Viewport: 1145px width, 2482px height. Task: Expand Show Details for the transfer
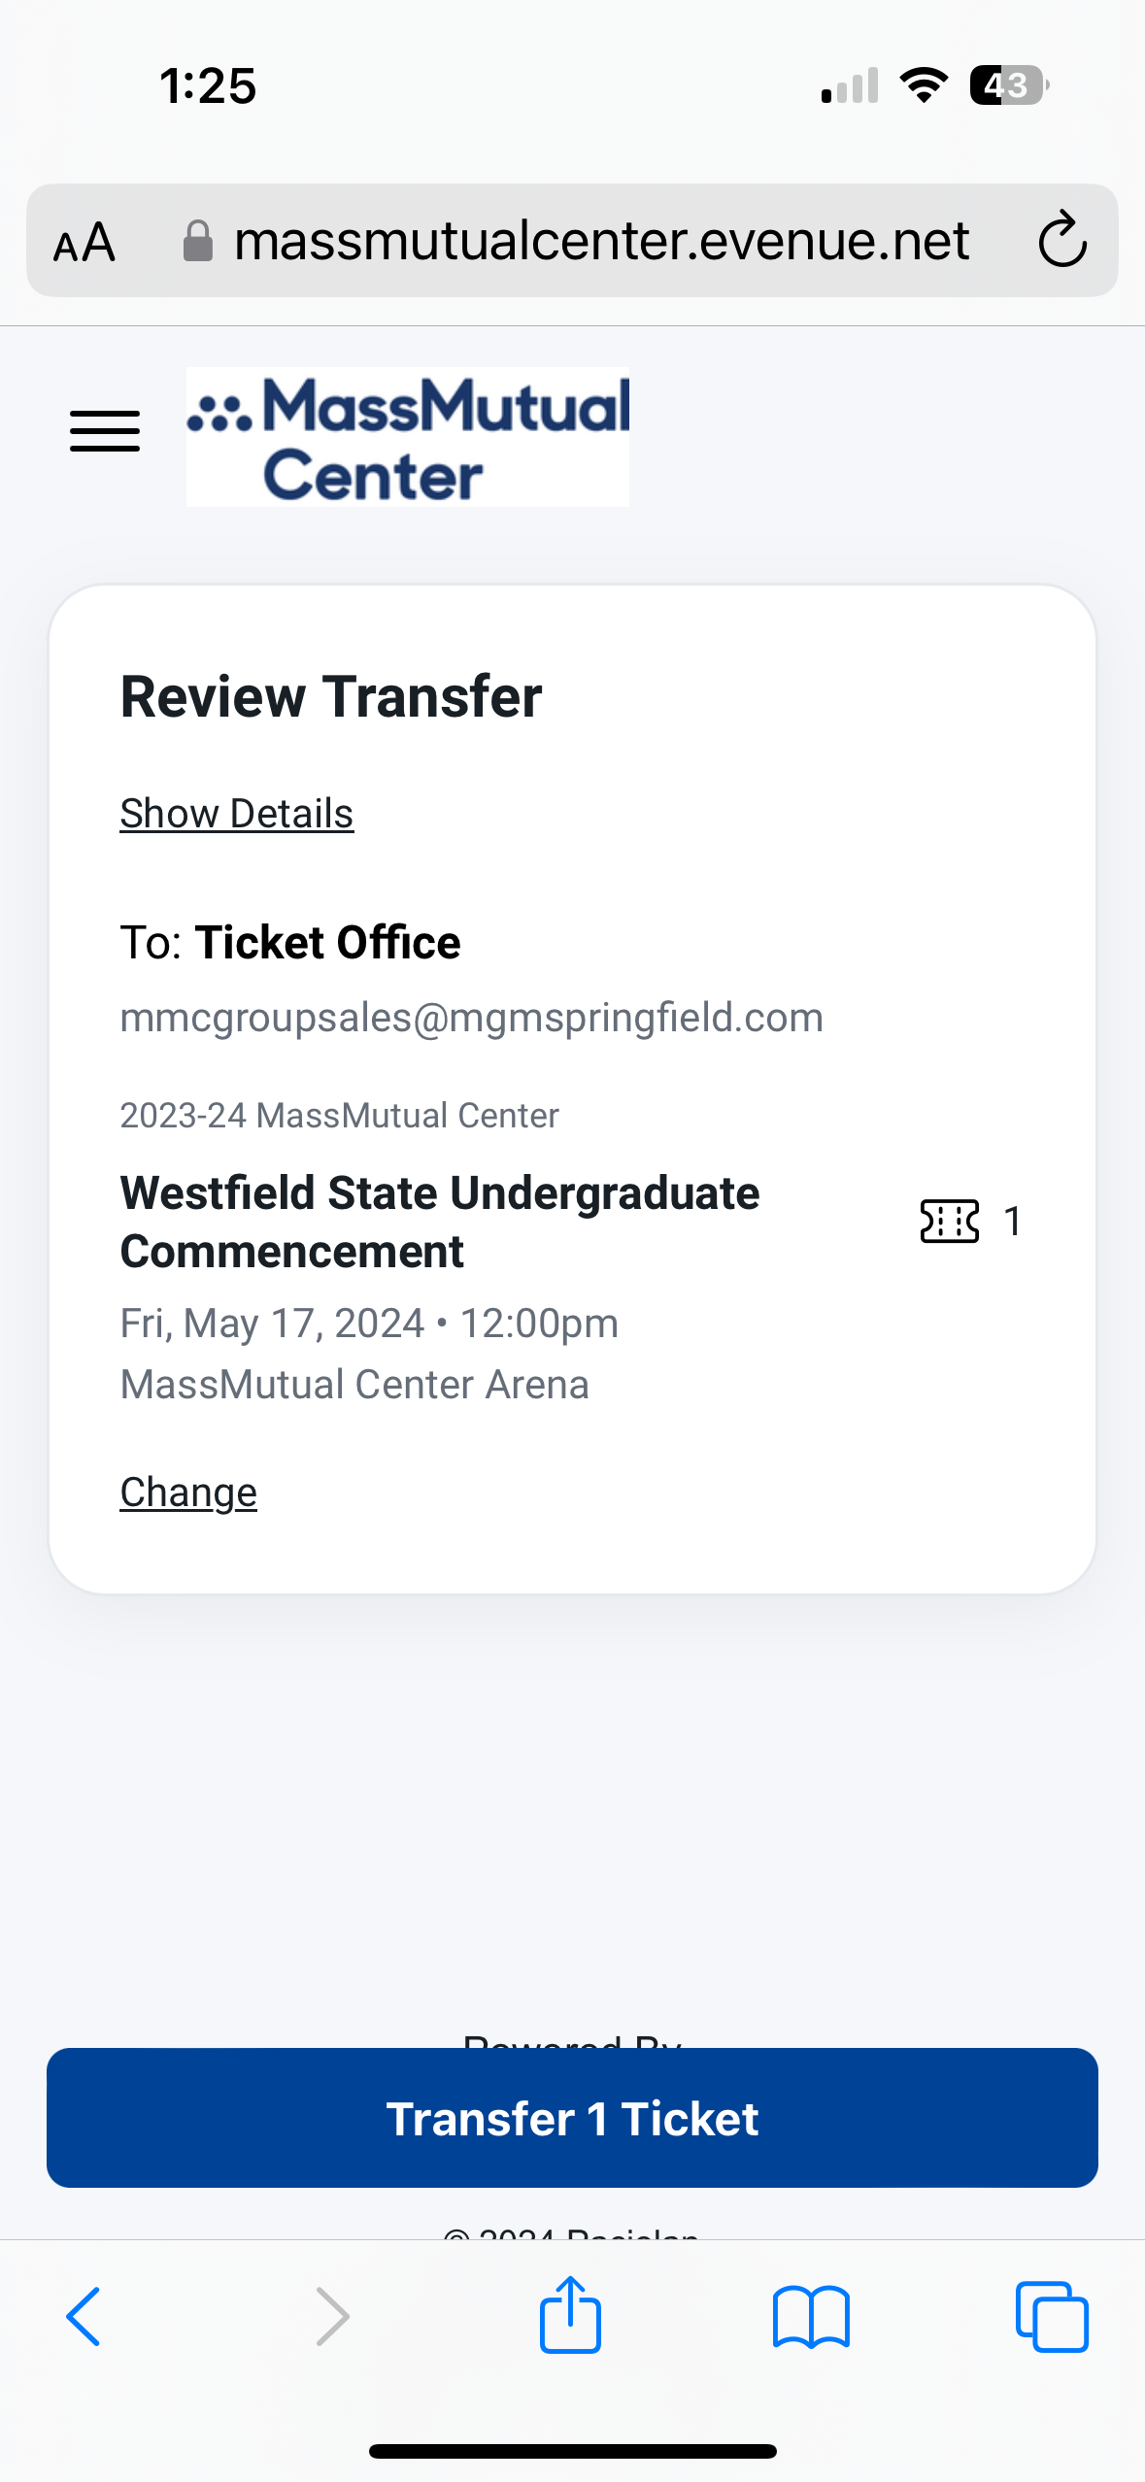[x=236, y=814]
